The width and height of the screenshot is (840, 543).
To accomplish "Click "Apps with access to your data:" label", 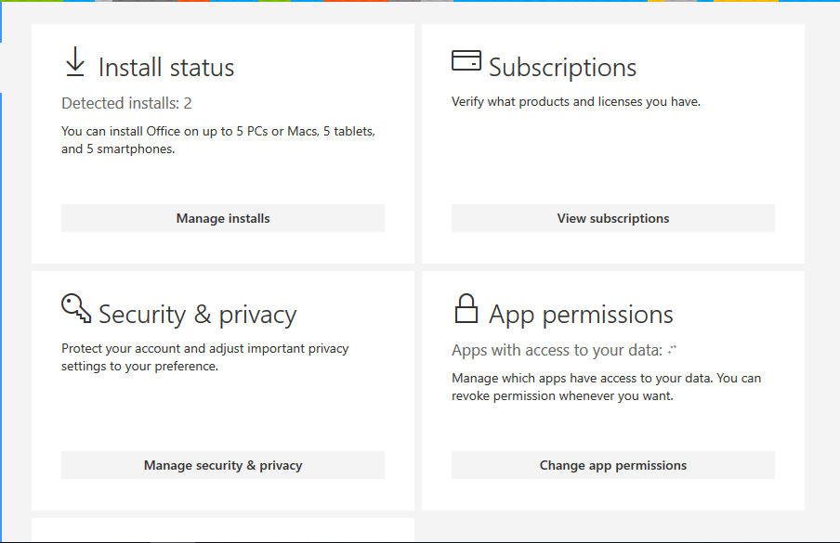I will (558, 351).
